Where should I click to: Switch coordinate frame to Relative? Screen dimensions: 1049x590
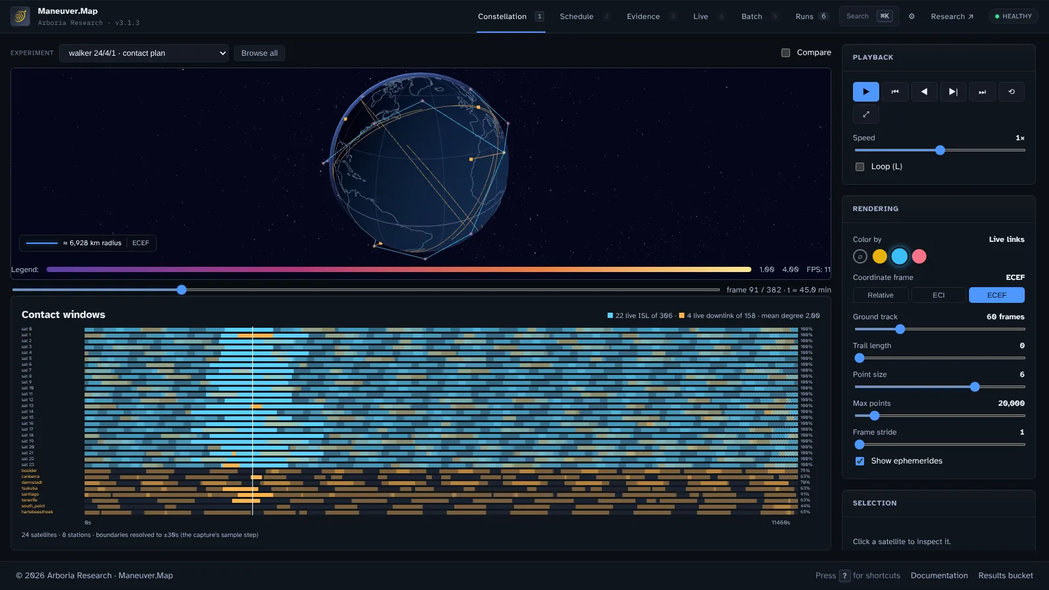tap(881, 295)
